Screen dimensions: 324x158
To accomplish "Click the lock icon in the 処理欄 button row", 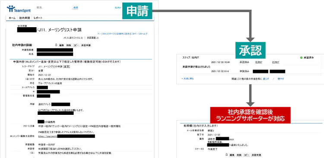I will pyautogui.click(x=227, y=155).
